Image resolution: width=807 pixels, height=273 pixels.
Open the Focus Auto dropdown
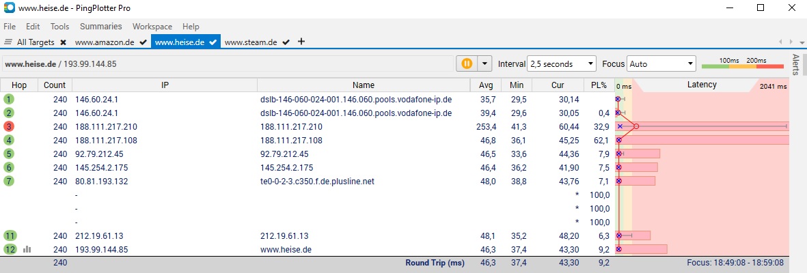coord(661,64)
